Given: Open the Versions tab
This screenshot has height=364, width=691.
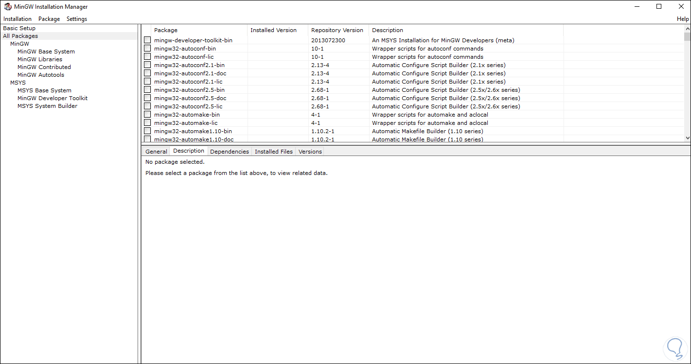Looking at the screenshot, I should pyautogui.click(x=310, y=152).
